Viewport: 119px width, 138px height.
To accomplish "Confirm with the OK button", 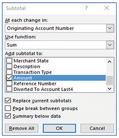I will pos(59,128).
